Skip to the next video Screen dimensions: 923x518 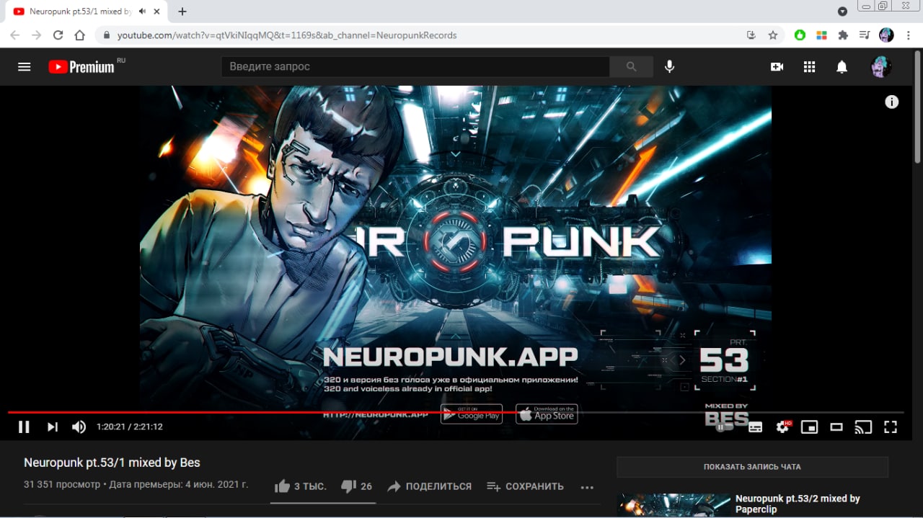pyautogui.click(x=53, y=427)
